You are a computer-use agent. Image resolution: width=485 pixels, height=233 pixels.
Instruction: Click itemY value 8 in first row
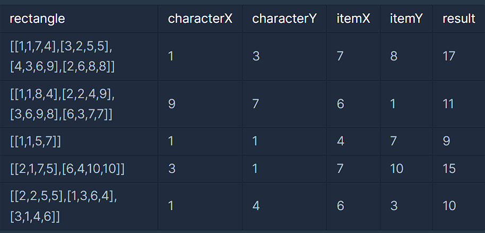(394, 56)
